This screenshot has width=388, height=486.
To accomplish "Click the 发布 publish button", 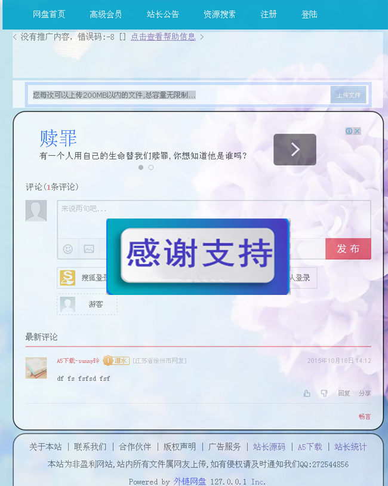I will (348, 249).
